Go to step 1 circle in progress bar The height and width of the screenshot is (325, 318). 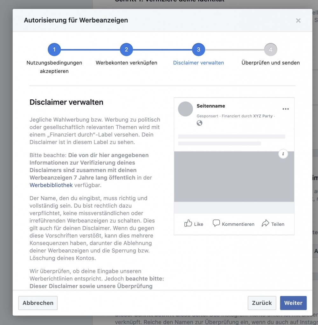[54, 50]
